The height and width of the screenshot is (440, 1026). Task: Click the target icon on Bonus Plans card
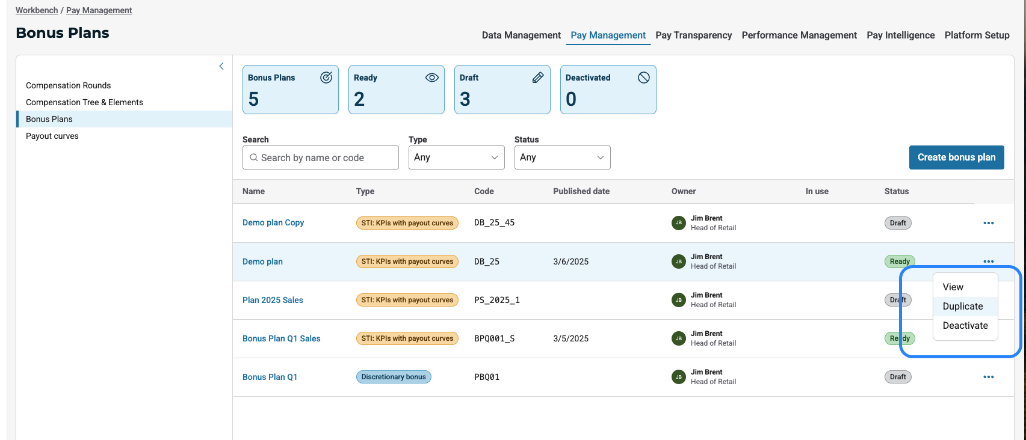[326, 78]
